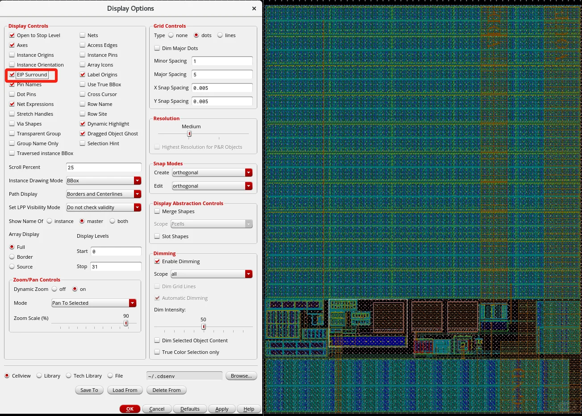Enable the Via Shapes checkbox

click(12, 124)
